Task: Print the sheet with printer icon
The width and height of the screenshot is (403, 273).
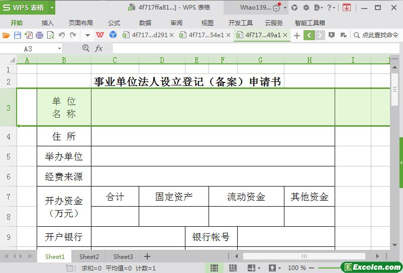Action: 39,35
